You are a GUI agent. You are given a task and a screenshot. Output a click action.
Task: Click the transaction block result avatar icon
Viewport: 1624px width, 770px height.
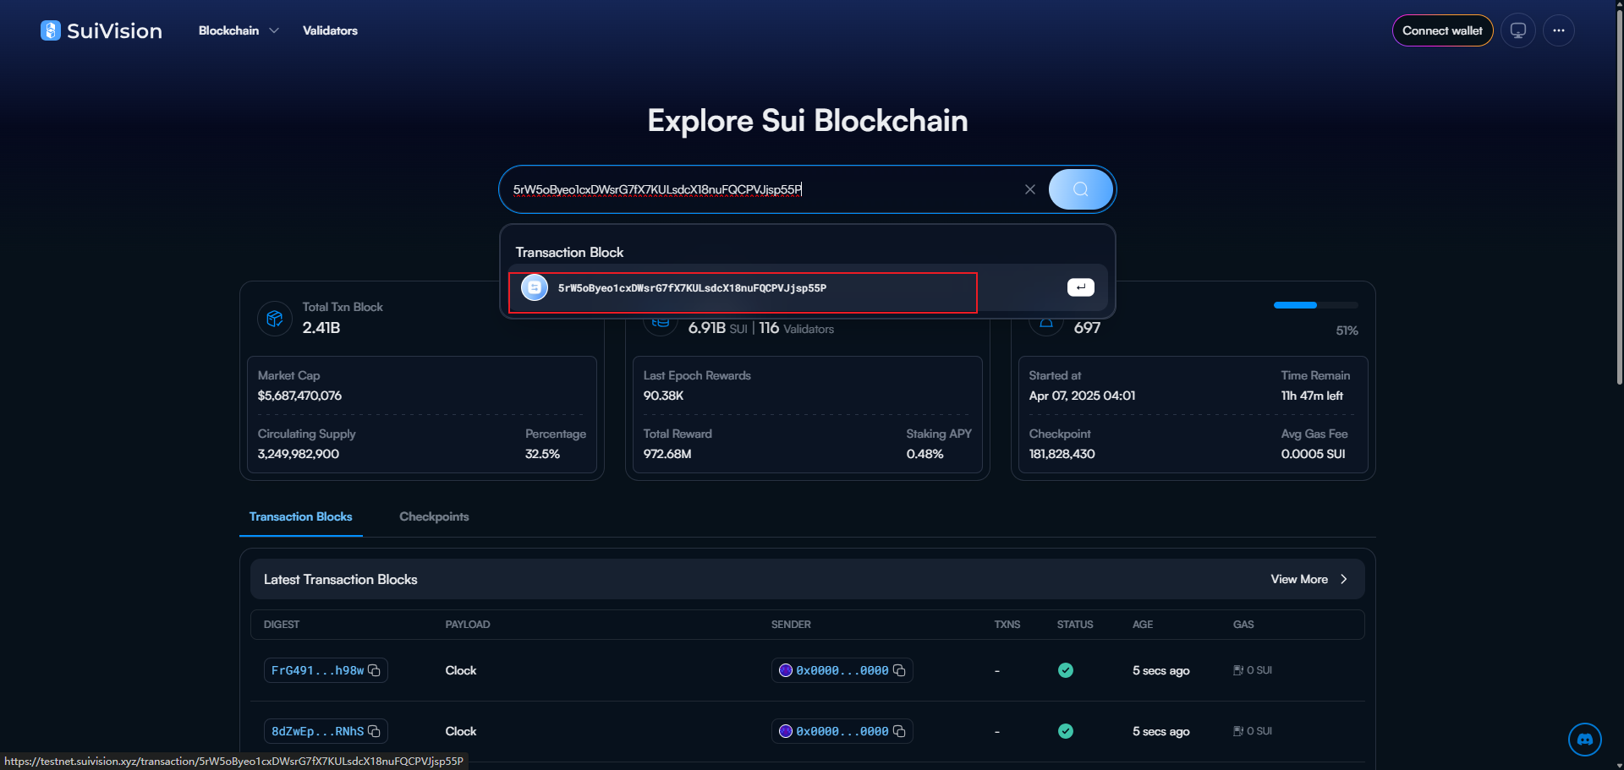(535, 287)
